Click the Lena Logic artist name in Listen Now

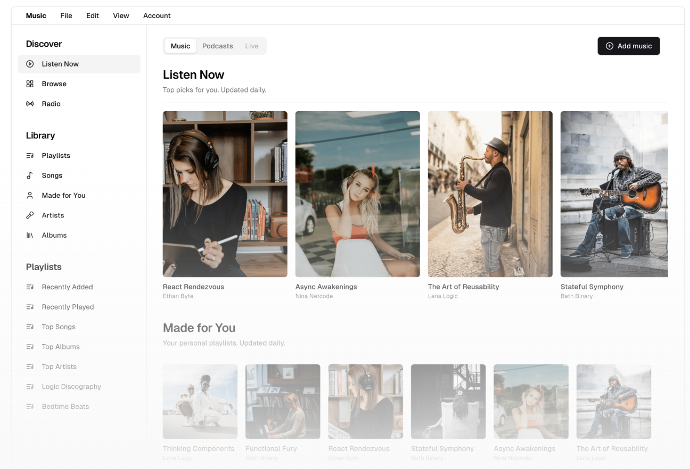[x=443, y=296]
